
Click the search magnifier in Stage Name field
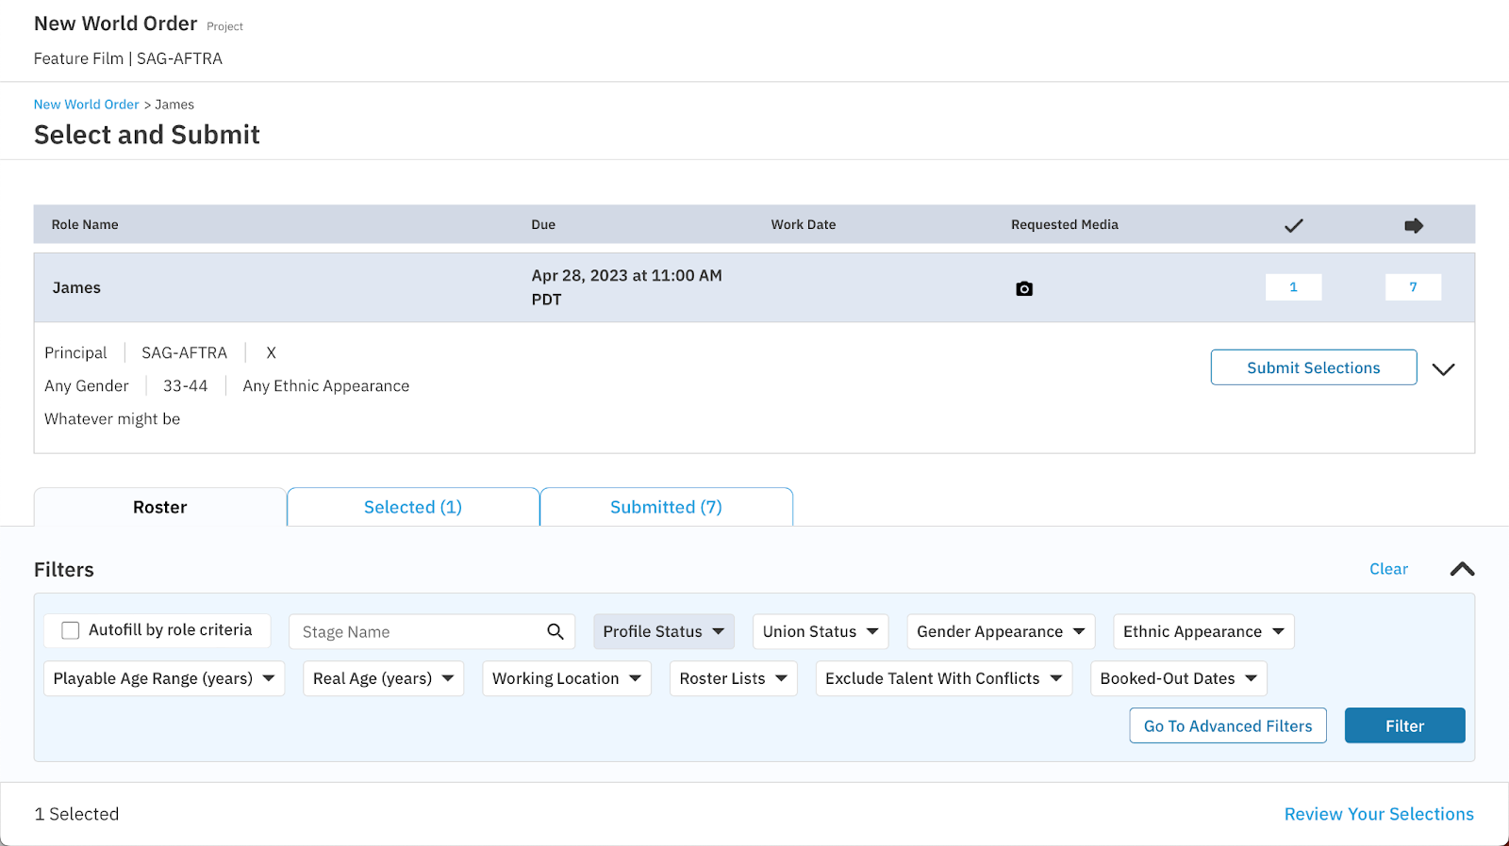[x=556, y=631]
